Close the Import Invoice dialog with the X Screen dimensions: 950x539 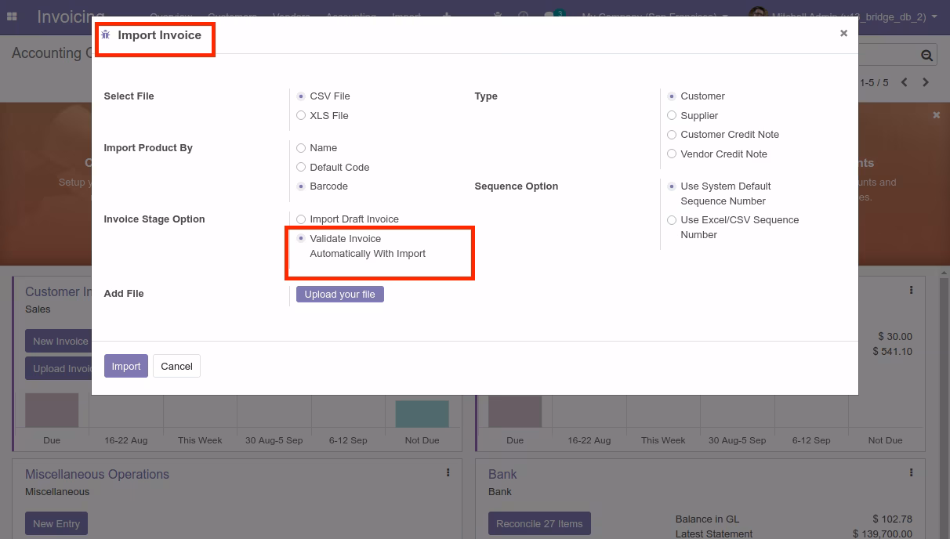point(843,33)
